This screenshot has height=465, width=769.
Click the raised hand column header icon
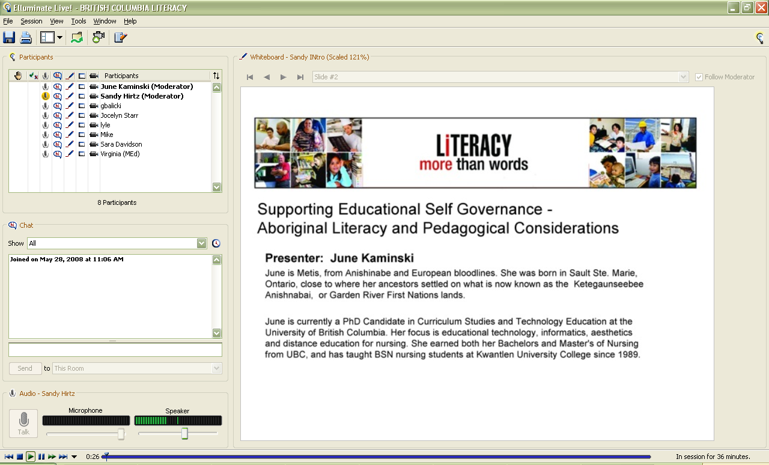(x=18, y=76)
